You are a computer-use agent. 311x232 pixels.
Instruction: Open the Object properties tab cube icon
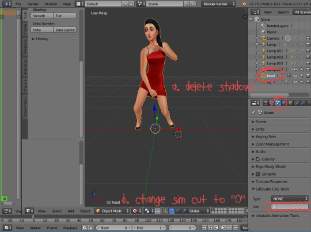point(290,102)
